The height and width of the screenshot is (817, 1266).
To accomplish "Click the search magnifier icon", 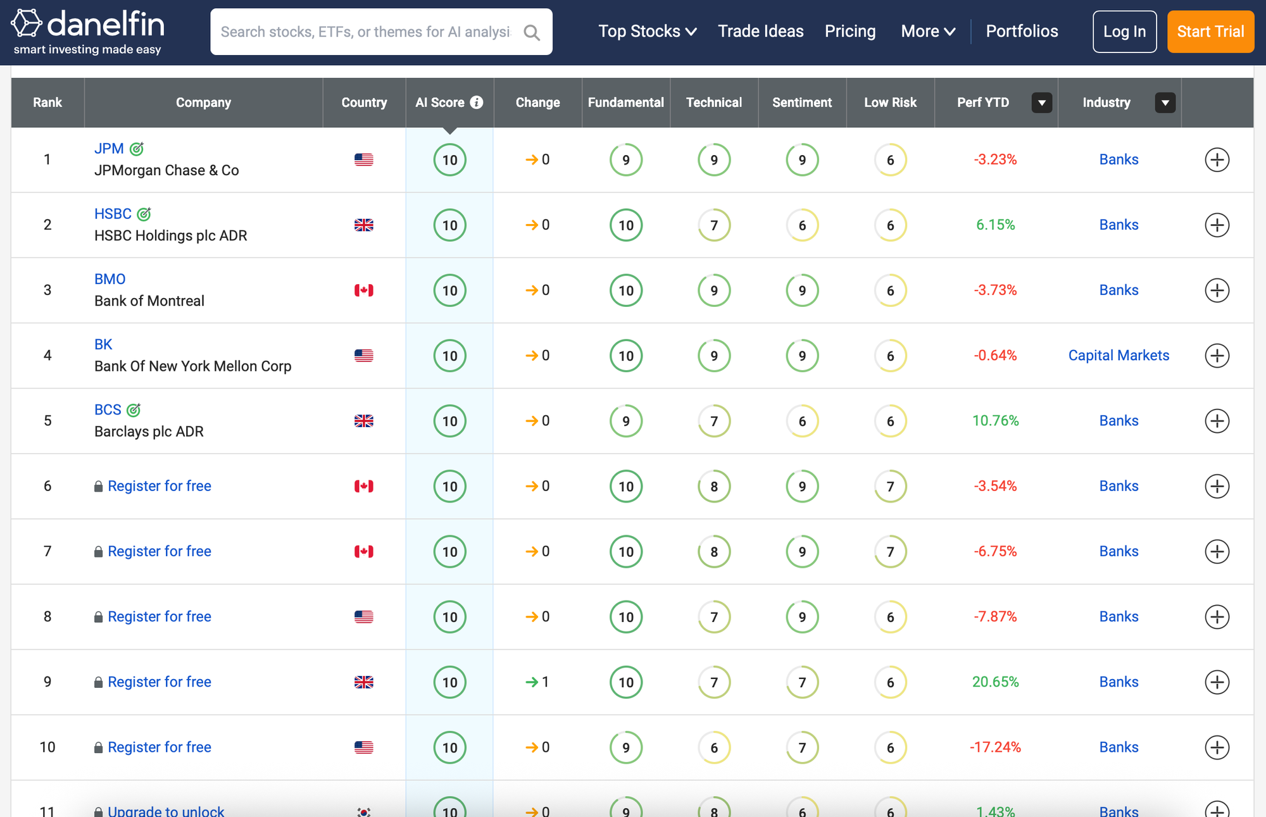I will coord(532,32).
